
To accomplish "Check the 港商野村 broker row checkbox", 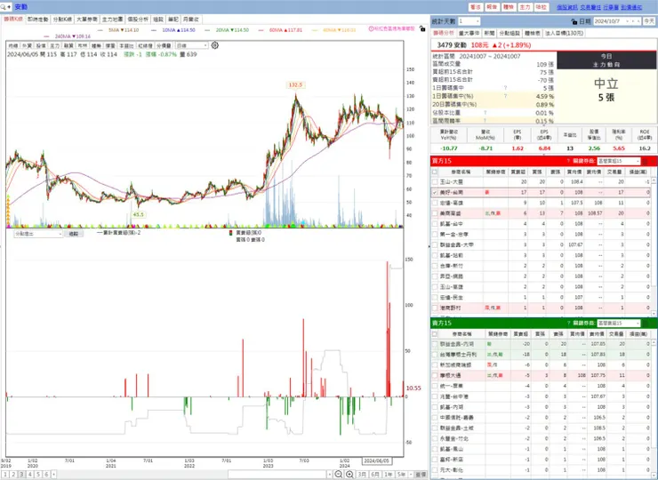I will coord(435,308).
